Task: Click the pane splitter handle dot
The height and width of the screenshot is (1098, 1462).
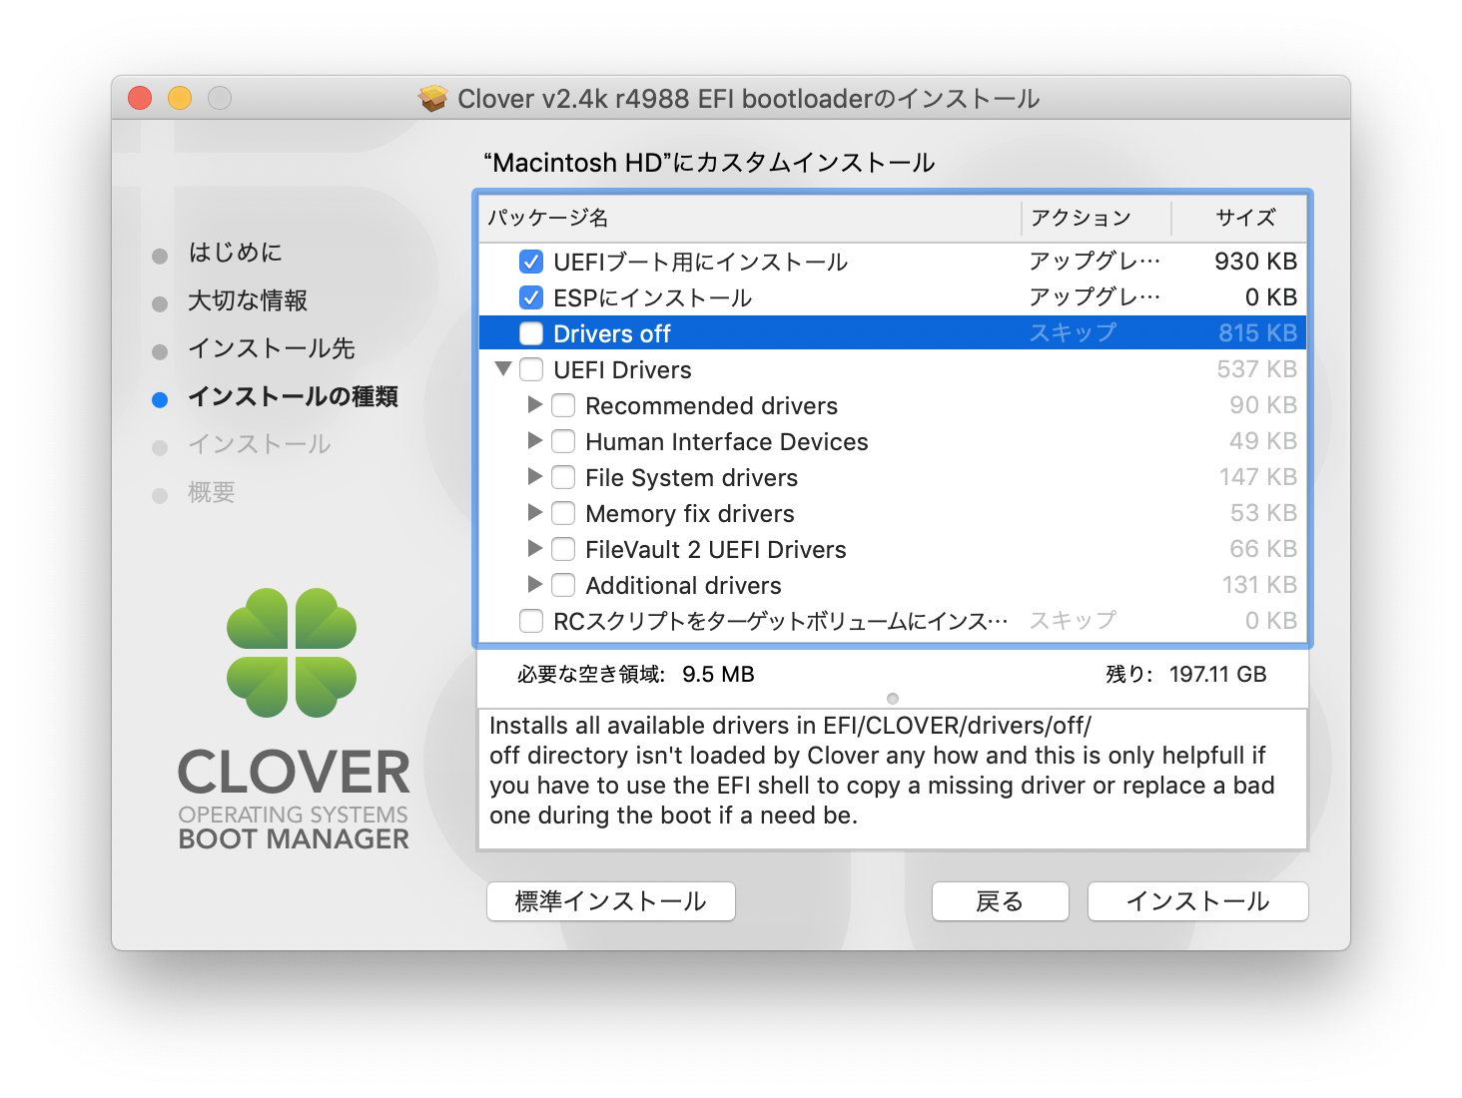Action: point(893,699)
